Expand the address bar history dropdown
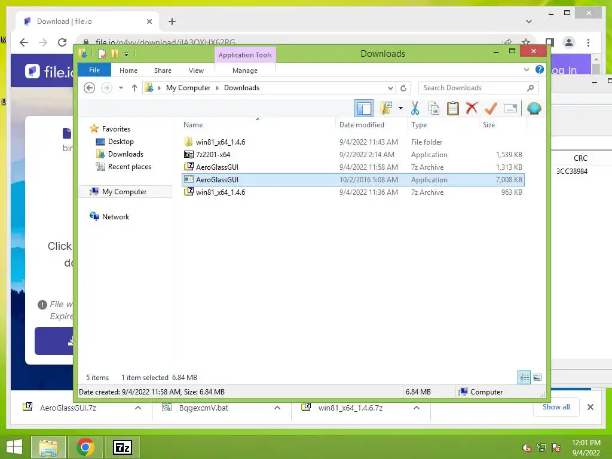Image resolution: width=612 pixels, height=459 pixels. pos(390,88)
